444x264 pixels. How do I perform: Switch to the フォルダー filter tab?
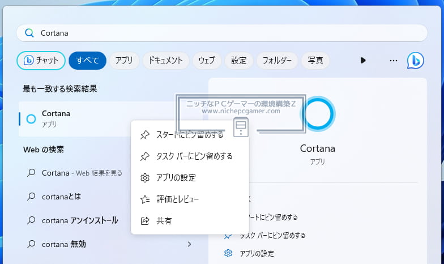click(277, 60)
